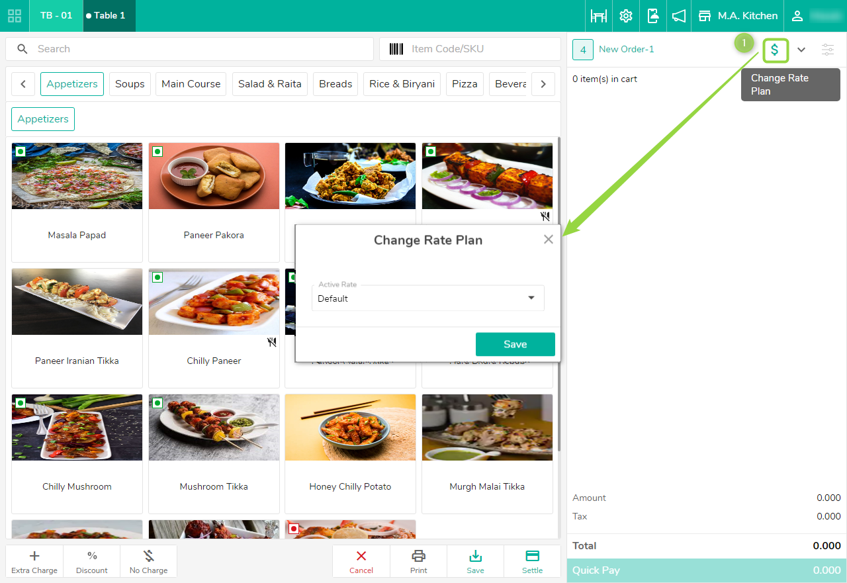
Task: Move category list right with arrow
Action: pos(543,84)
